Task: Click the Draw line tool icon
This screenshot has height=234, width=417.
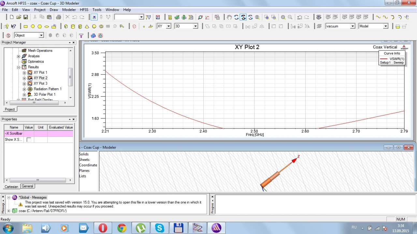Action: click(x=378, y=17)
